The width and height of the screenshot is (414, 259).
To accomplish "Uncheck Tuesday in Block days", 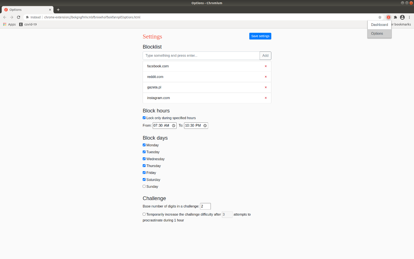I will (144, 152).
